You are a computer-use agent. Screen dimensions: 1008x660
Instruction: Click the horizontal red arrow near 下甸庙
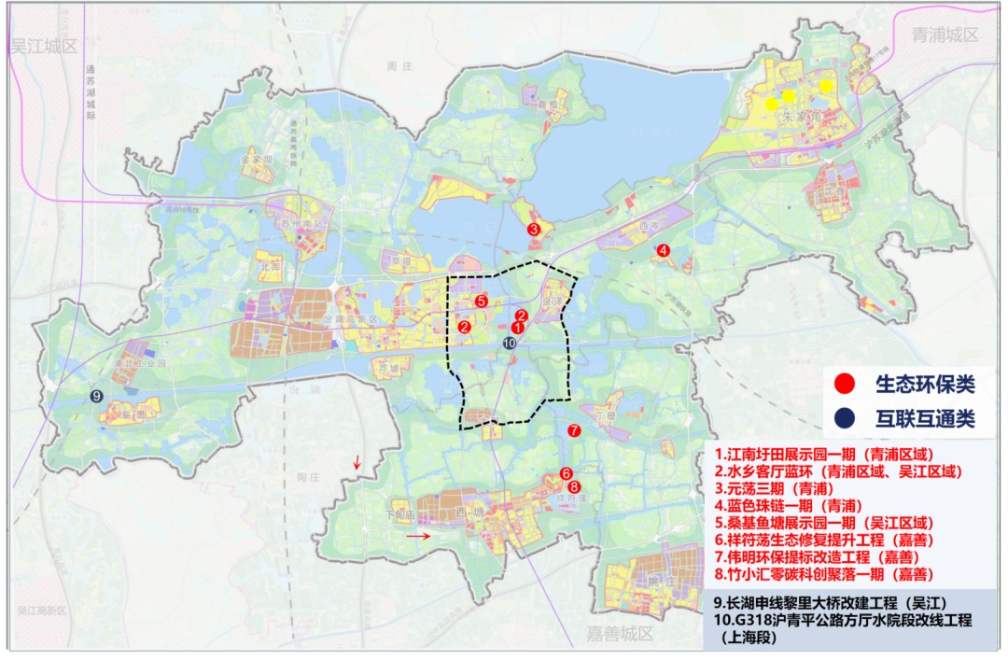tap(418, 536)
